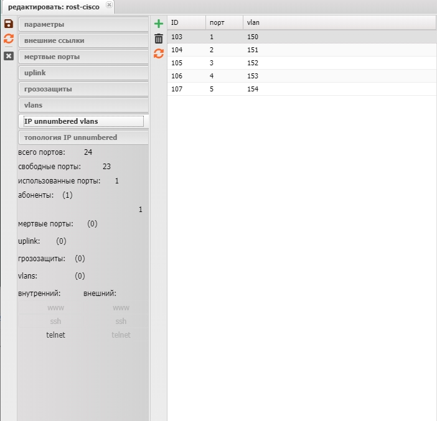Viewport: 437px width, 421px height.
Task: Open the uplink section
Action: point(83,73)
